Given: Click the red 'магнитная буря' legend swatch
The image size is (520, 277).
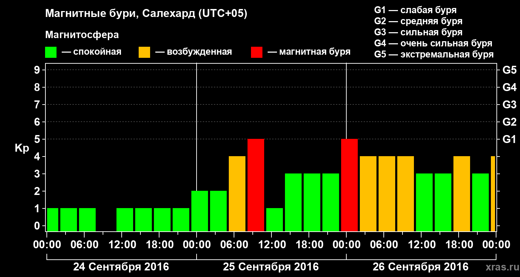Looking at the screenshot, I should 257,52.
